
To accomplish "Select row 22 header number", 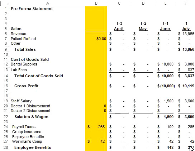I will pyautogui.click(x=6, y=117).
